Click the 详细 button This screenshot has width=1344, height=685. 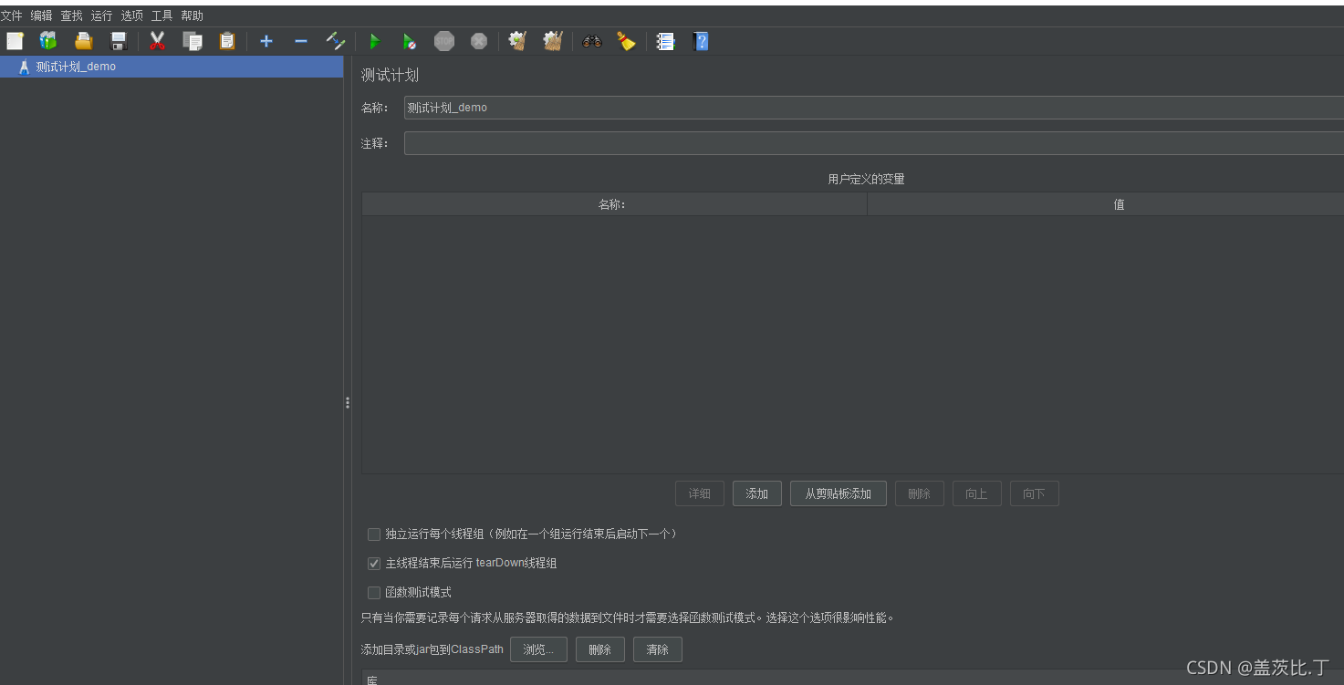pos(700,493)
